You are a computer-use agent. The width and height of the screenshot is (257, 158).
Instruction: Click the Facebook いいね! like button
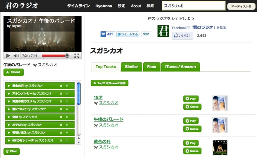tap(182, 36)
